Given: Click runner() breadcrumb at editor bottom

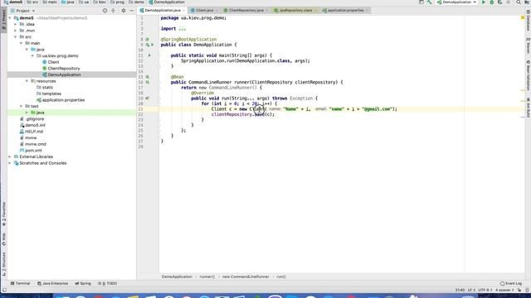Looking at the screenshot, I should [207, 276].
